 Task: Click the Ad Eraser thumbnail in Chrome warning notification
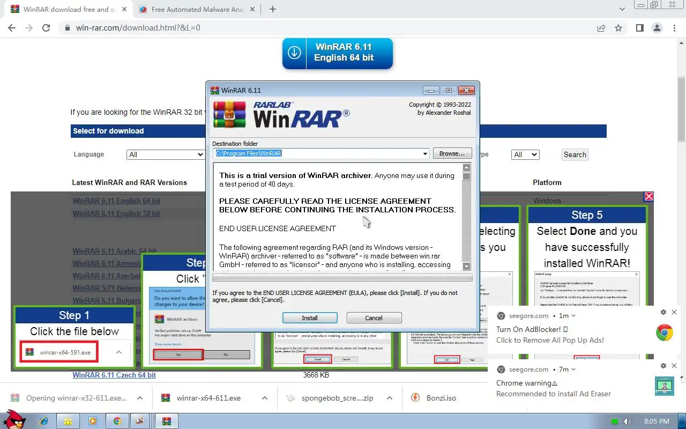[x=665, y=386]
